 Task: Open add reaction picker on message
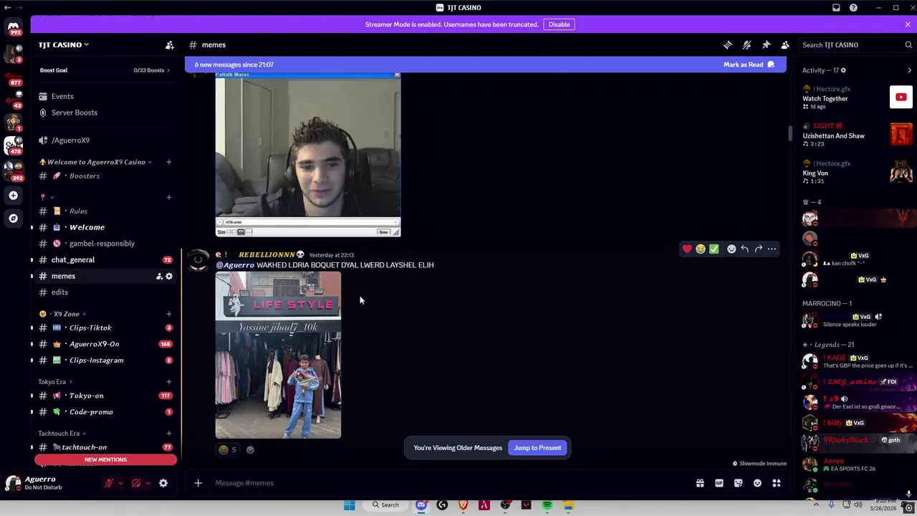click(731, 249)
